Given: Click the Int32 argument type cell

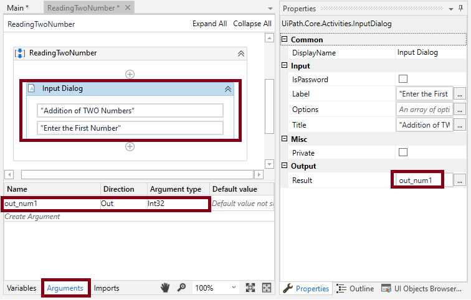Looking at the screenshot, I should coord(178,204).
